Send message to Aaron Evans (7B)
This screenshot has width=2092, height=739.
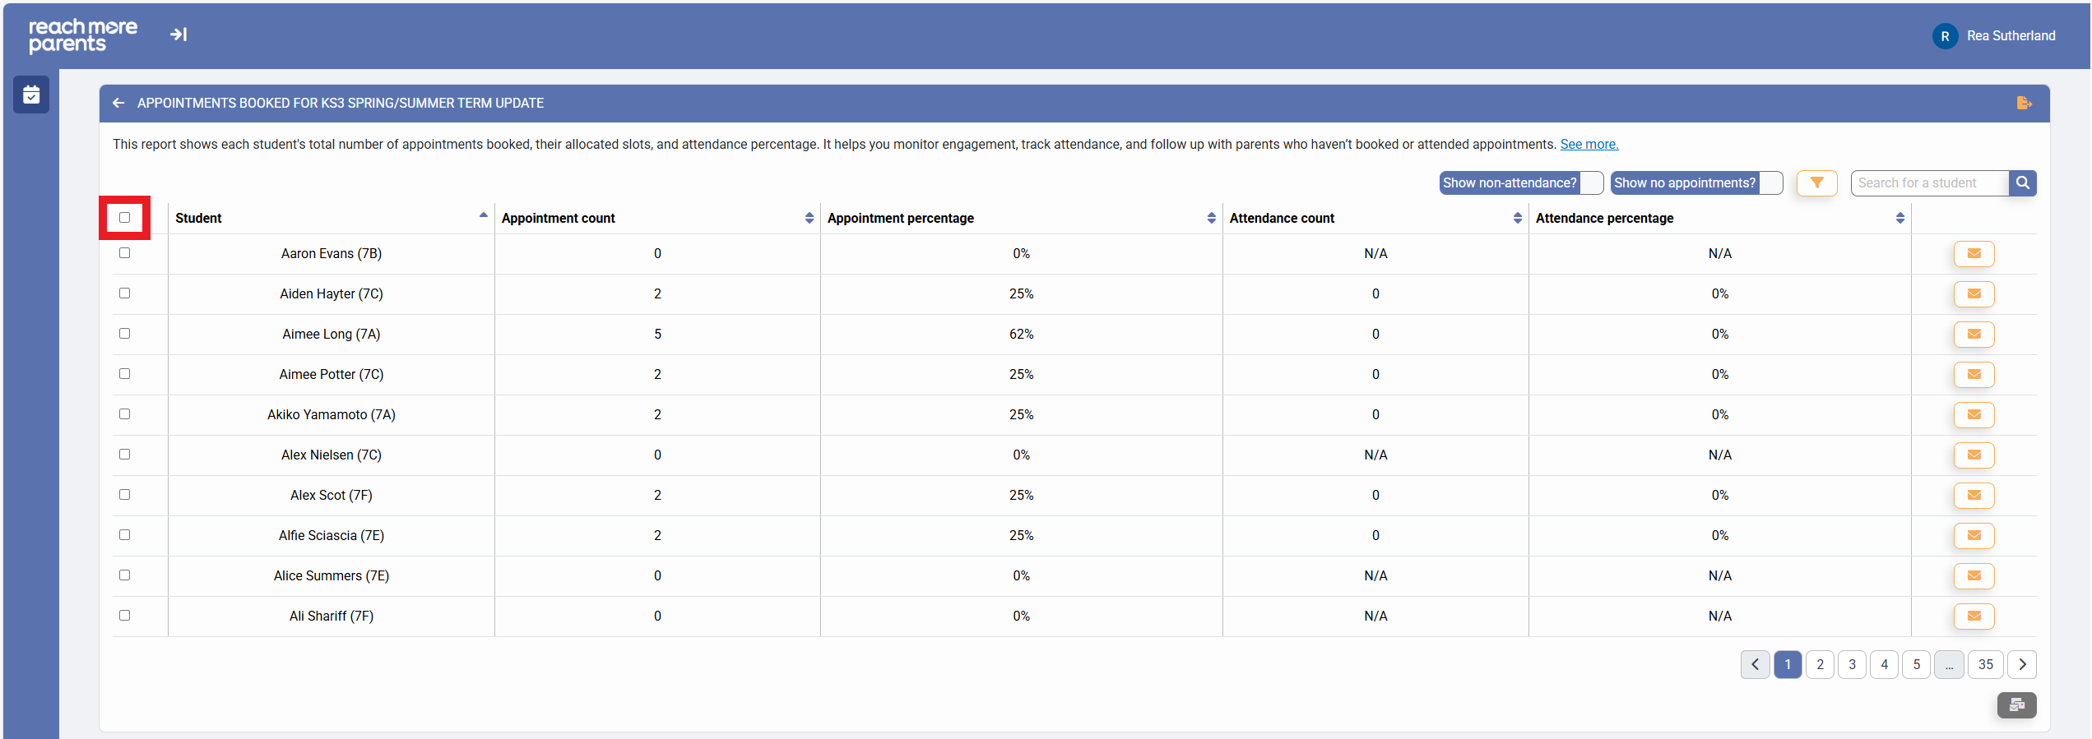coord(1974,254)
